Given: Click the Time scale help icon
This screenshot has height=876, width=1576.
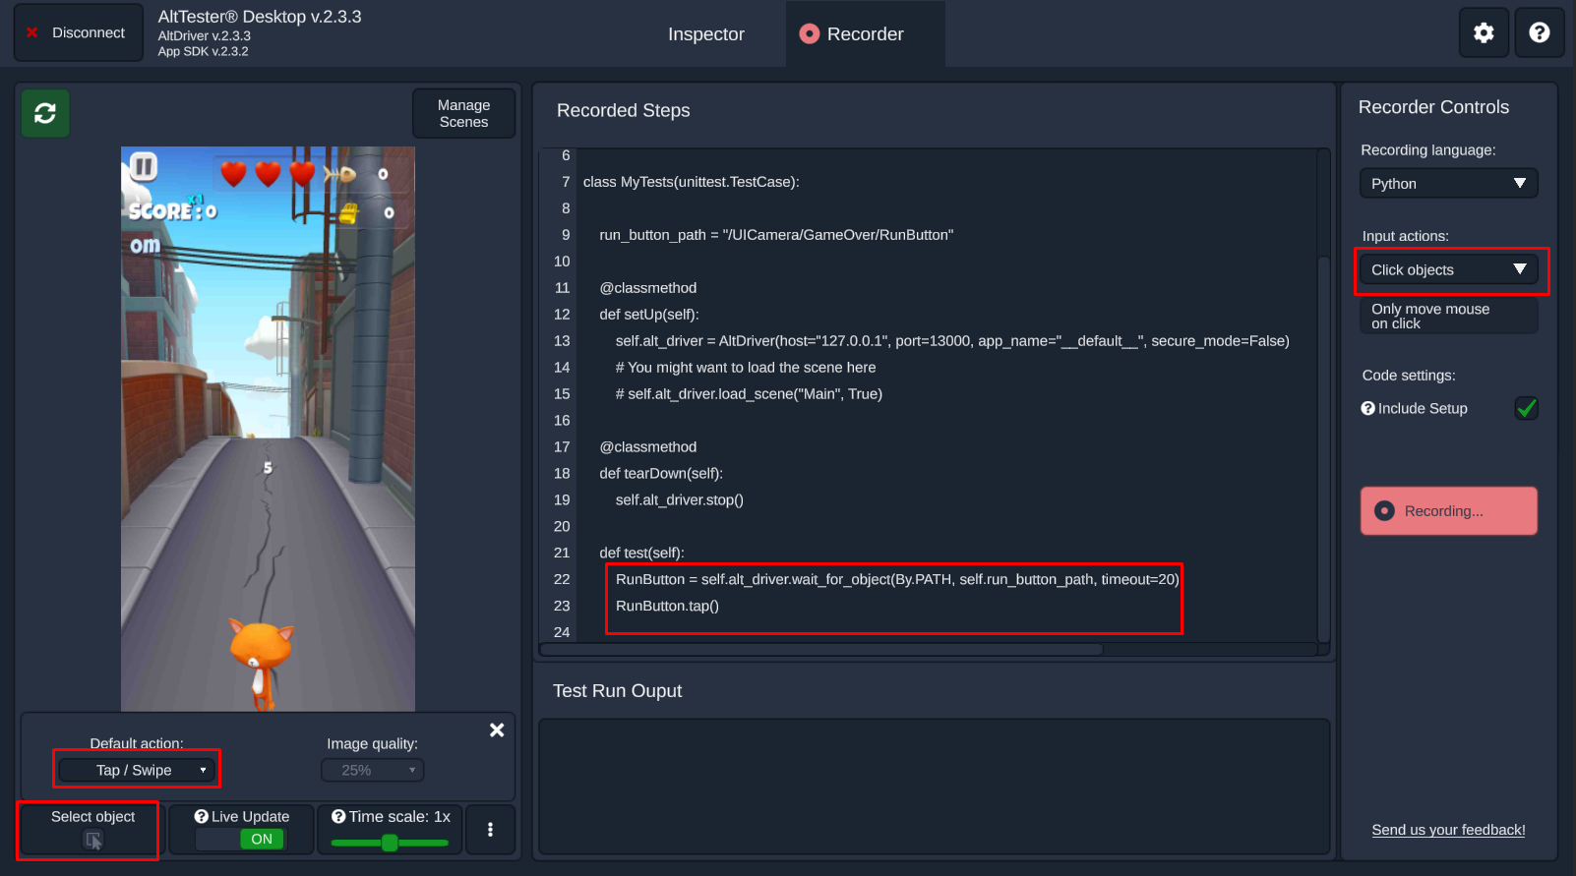Looking at the screenshot, I should click(x=338, y=816).
